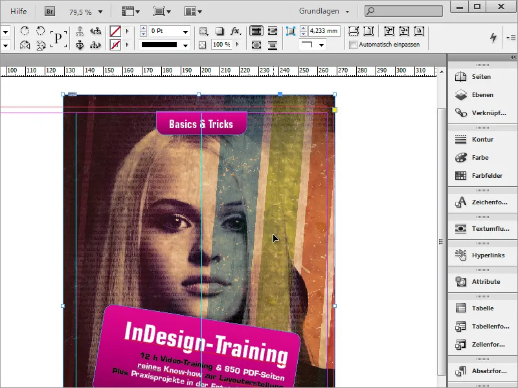Open the Attribute panel
Viewport: 518px width, 388px height.
[482, 282]
